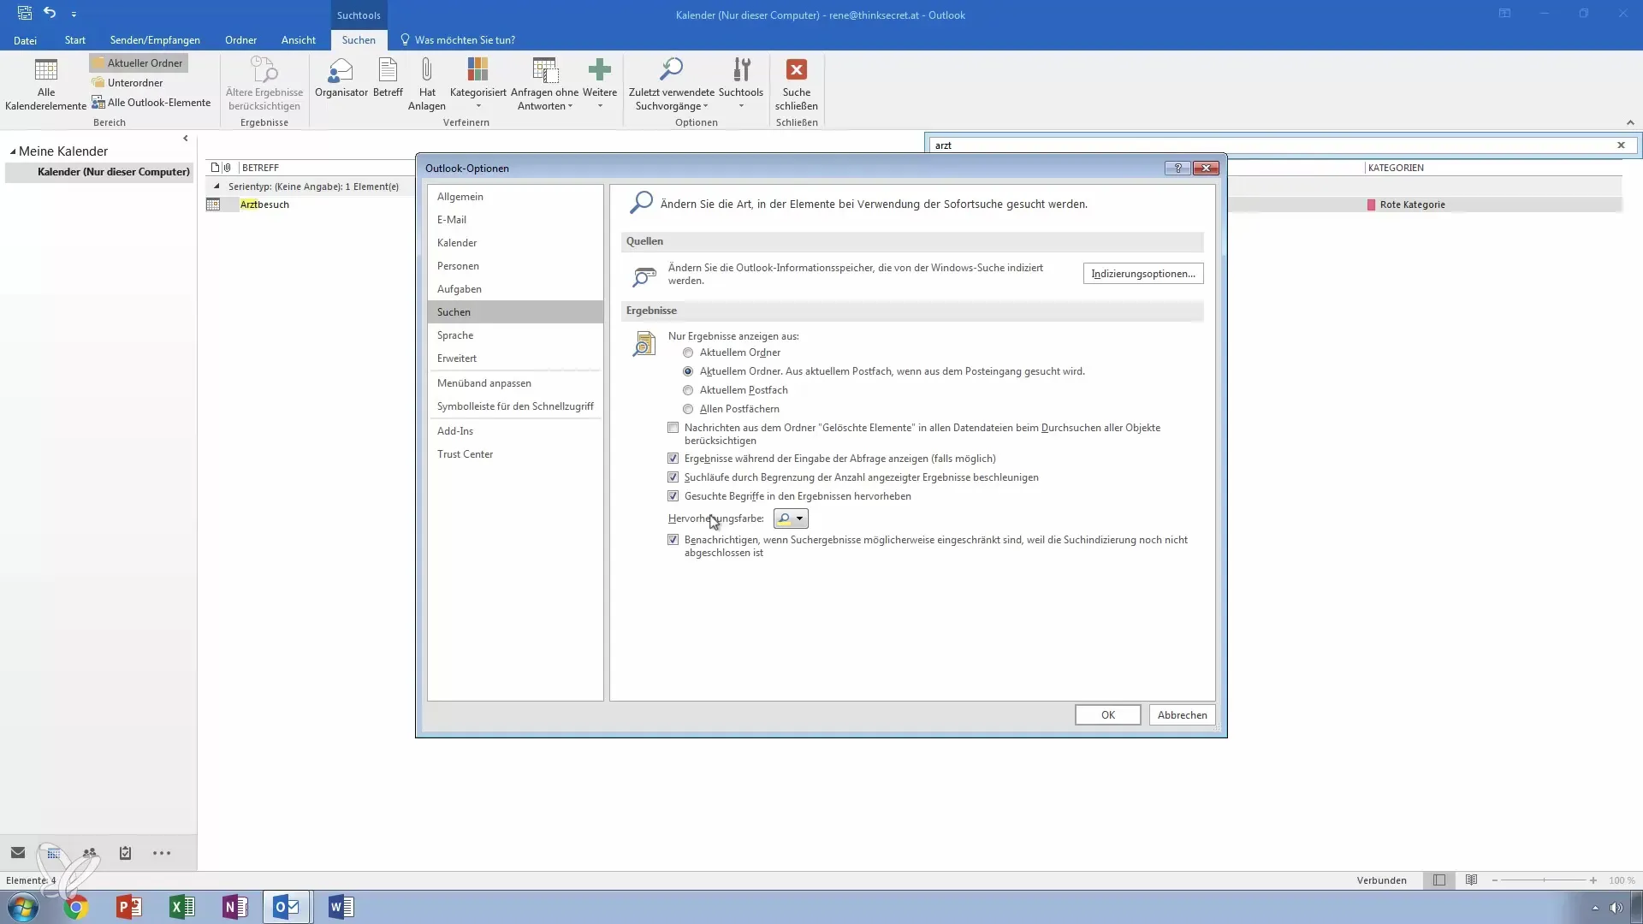This screenshot has width=1643, height=924.
Task: Open Trust Center options category
Action: pyautogui.click(x=515, y=454)
